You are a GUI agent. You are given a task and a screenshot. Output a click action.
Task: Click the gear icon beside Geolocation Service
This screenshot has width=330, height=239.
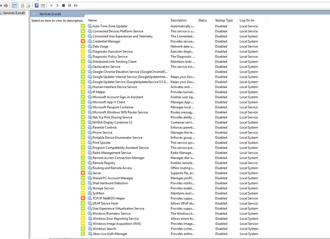coord(90,66)
